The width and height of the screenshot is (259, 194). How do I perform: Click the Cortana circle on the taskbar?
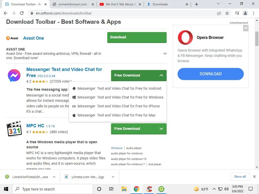(99, 189)
